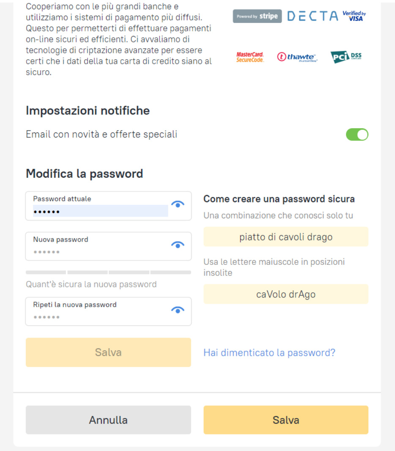Open the Hai dimenticato la password link
Screen dimensions: 395x451
pos(269,352)
